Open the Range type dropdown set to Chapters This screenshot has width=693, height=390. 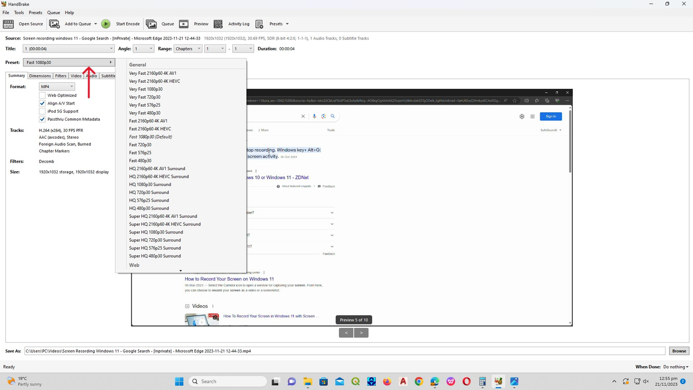[188, 49]
